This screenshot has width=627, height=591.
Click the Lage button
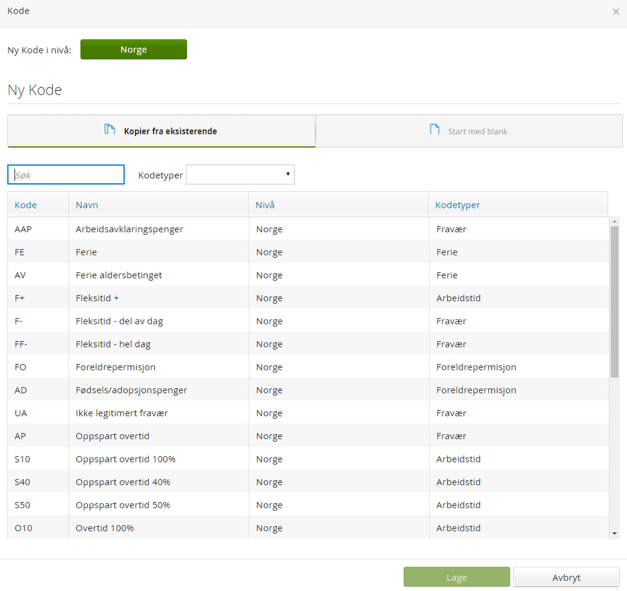click(457, 577)
